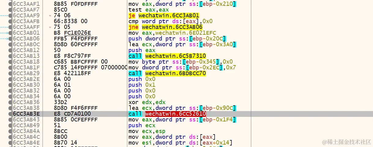This screenshot has height=147, width=373.
Task: Toggle breakpoint dot beside address 6CC3AB43
Action: [x=11, y=120]
